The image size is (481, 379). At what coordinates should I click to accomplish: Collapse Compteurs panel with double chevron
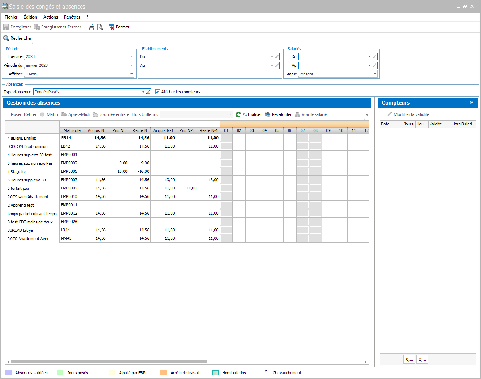[472, 103]
